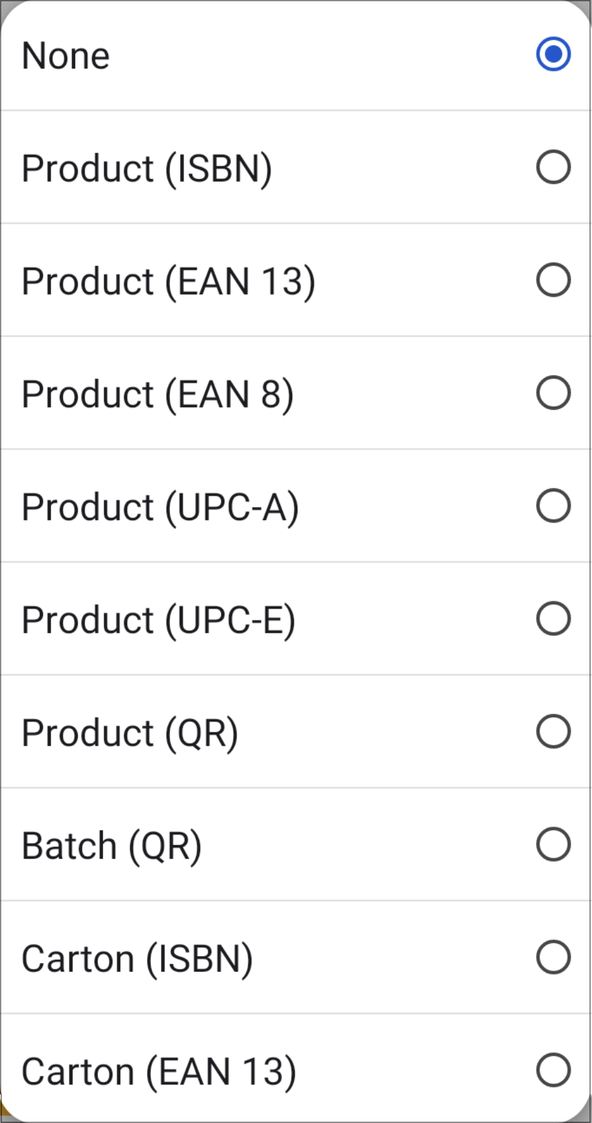Tap the Carton (EAN 13) text
The width and height of the screenshot is (592, 1123).
click(159, 1072)
